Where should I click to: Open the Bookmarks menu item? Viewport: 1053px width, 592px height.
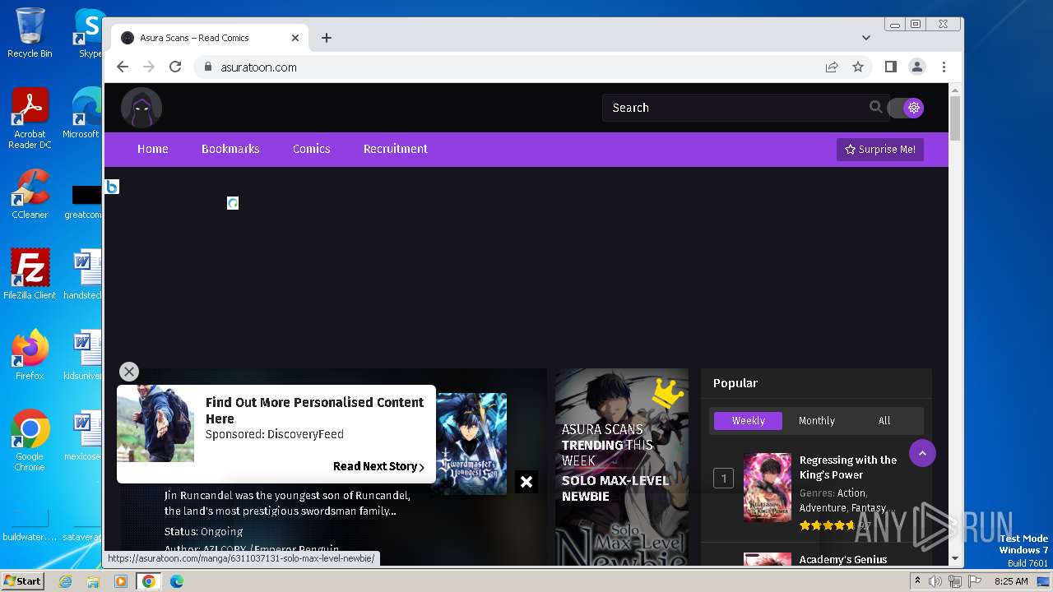230,149
